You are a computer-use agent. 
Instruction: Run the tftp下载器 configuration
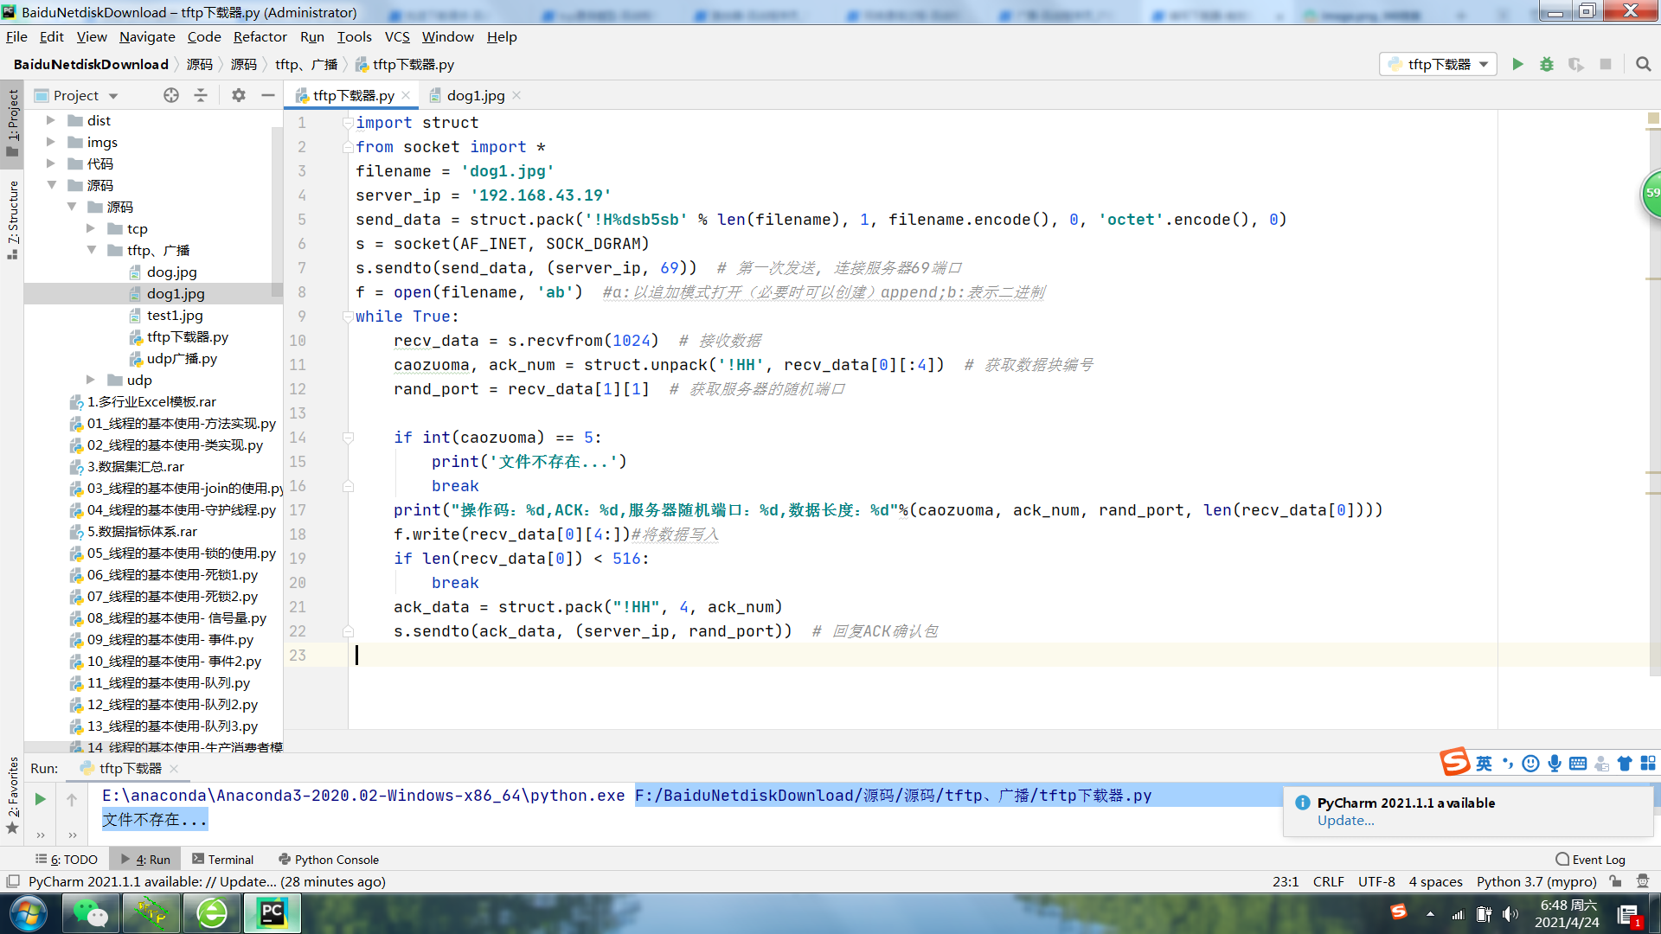coord(1517,65)
